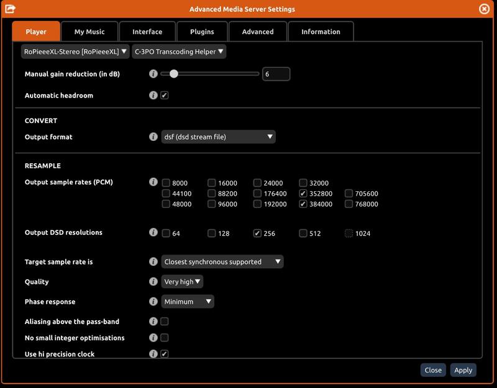Enable the 44100 sample rate checkbox
The image size is (497, 388).
point(166,194)
